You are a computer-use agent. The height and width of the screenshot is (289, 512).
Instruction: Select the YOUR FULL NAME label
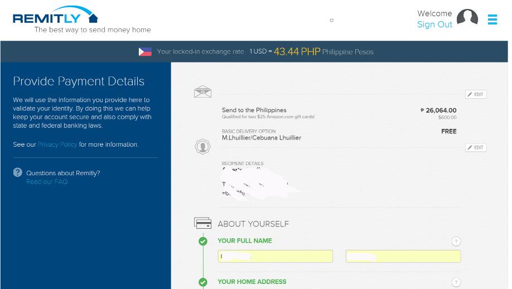[245, 240]
